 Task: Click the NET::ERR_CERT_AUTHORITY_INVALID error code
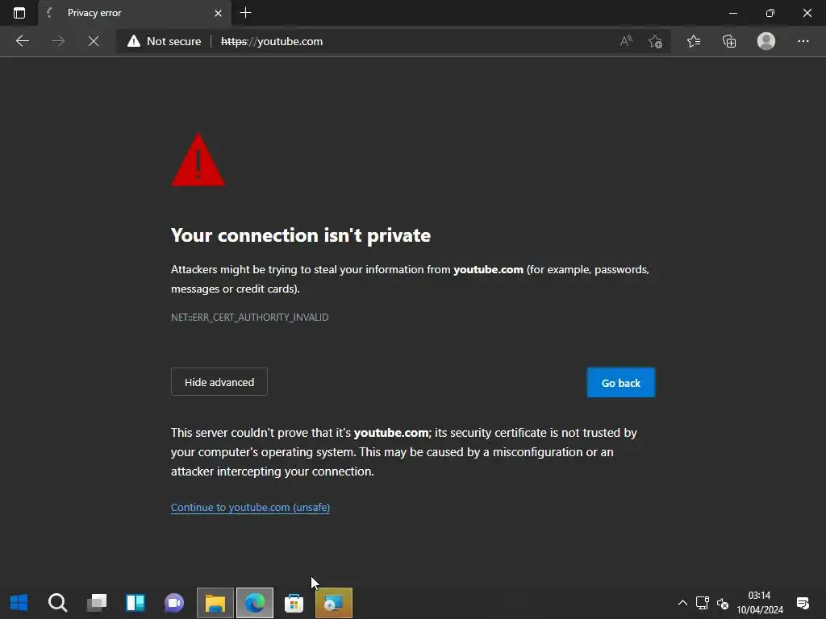[250, 318]
